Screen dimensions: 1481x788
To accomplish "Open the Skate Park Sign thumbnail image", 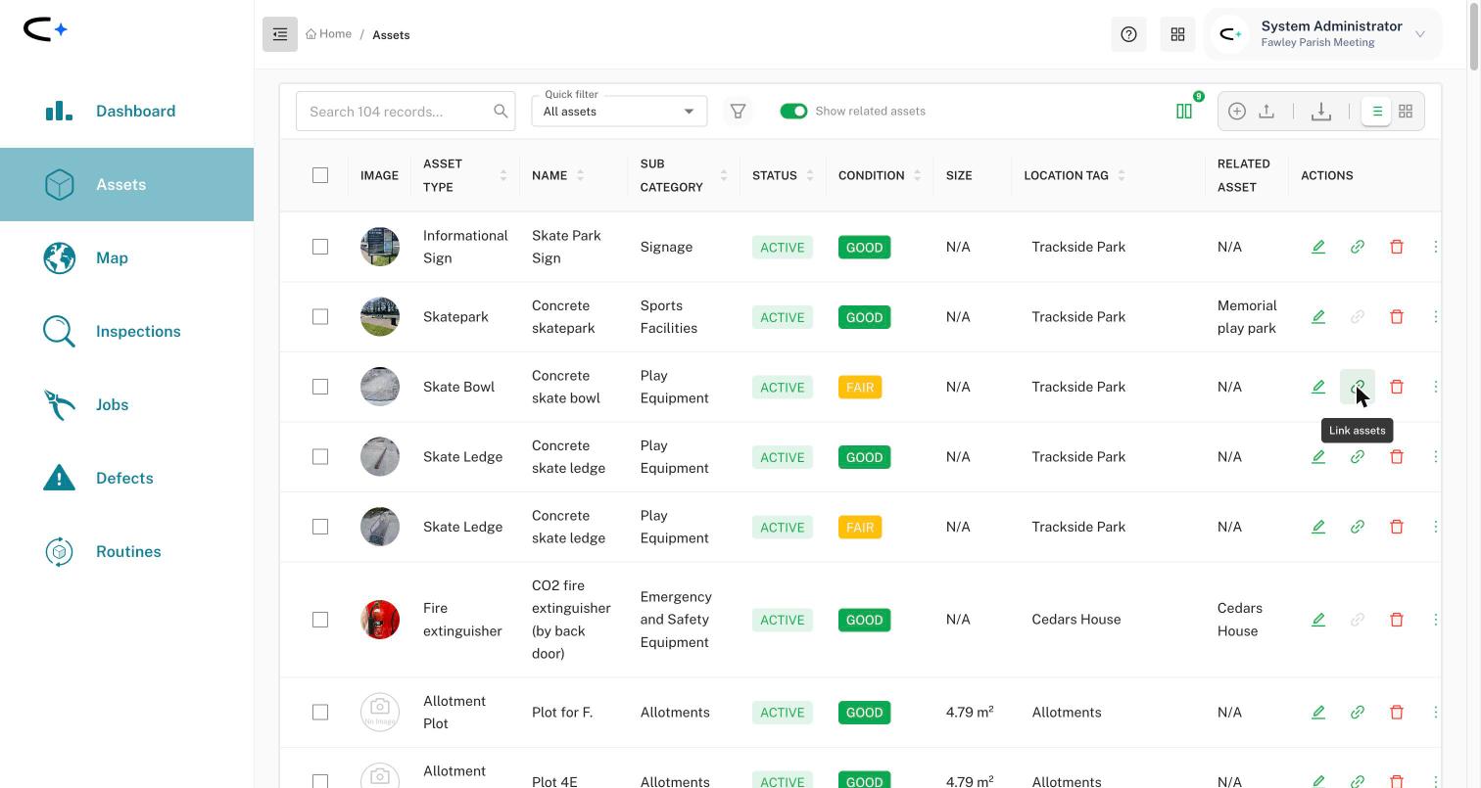I will point(380,247).
